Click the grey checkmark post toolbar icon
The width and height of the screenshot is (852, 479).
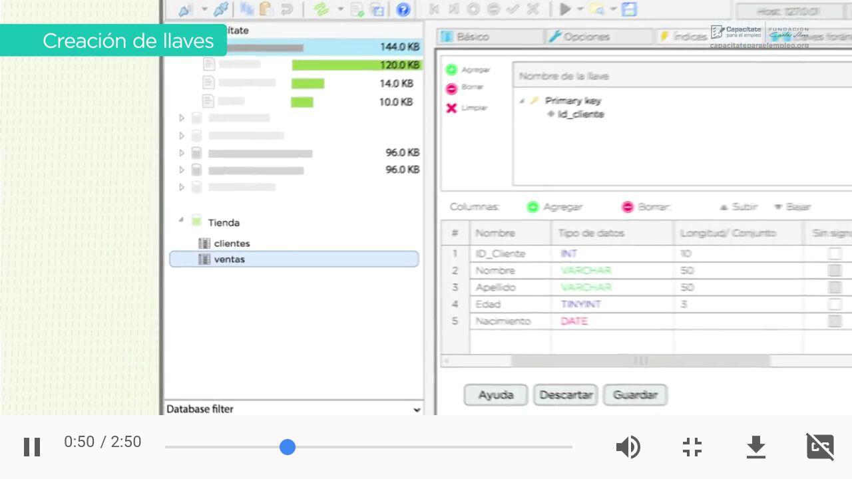(513, 9)
